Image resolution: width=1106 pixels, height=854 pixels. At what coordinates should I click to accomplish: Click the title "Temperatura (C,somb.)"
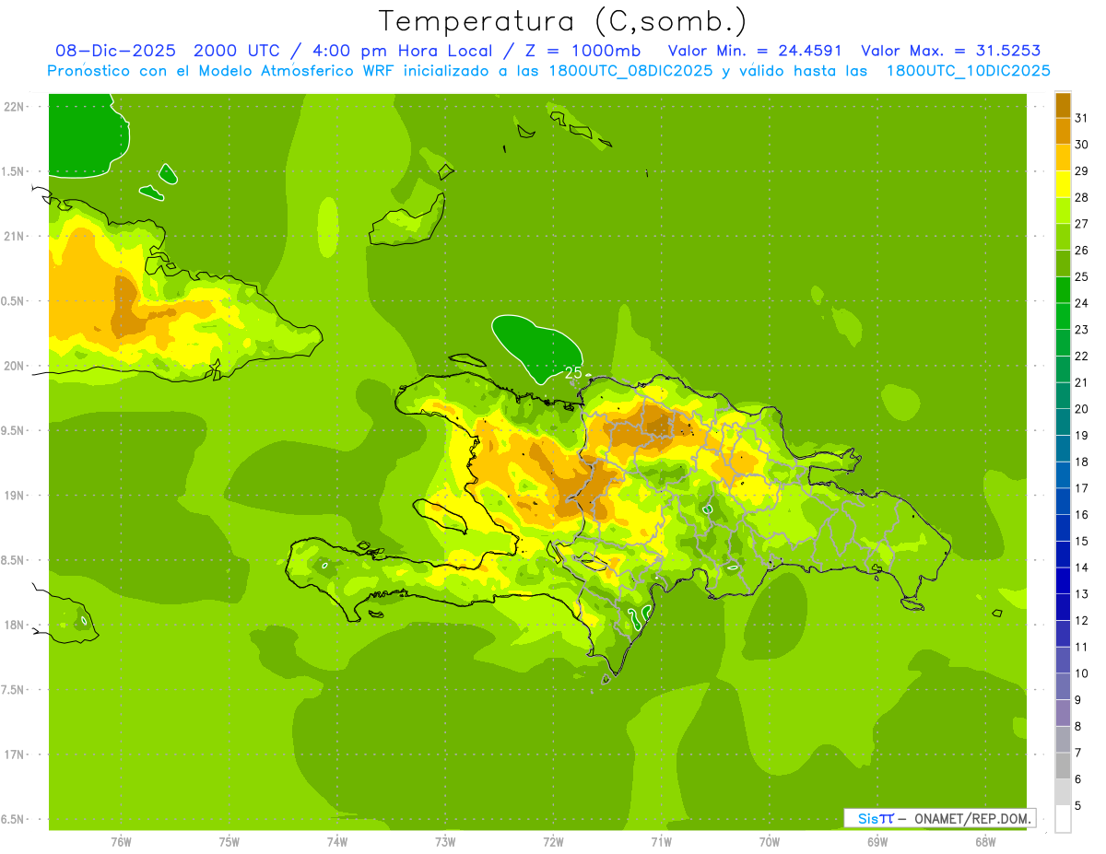(x=563, y=21)
